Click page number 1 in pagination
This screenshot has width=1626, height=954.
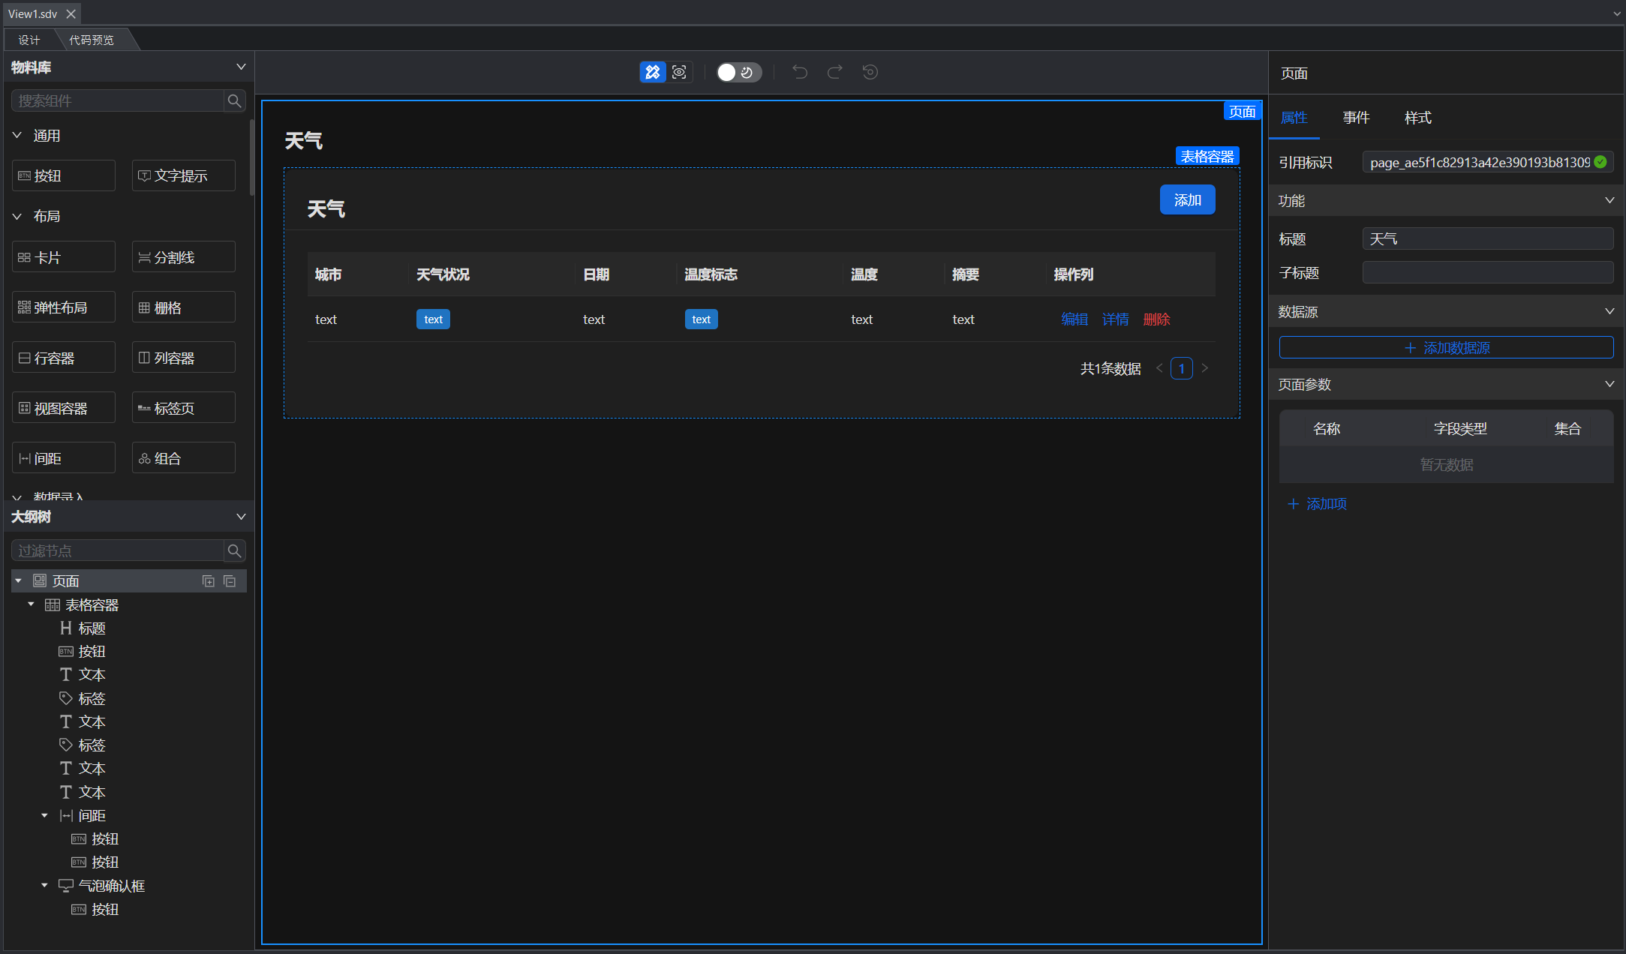(x=1181, y=368)
